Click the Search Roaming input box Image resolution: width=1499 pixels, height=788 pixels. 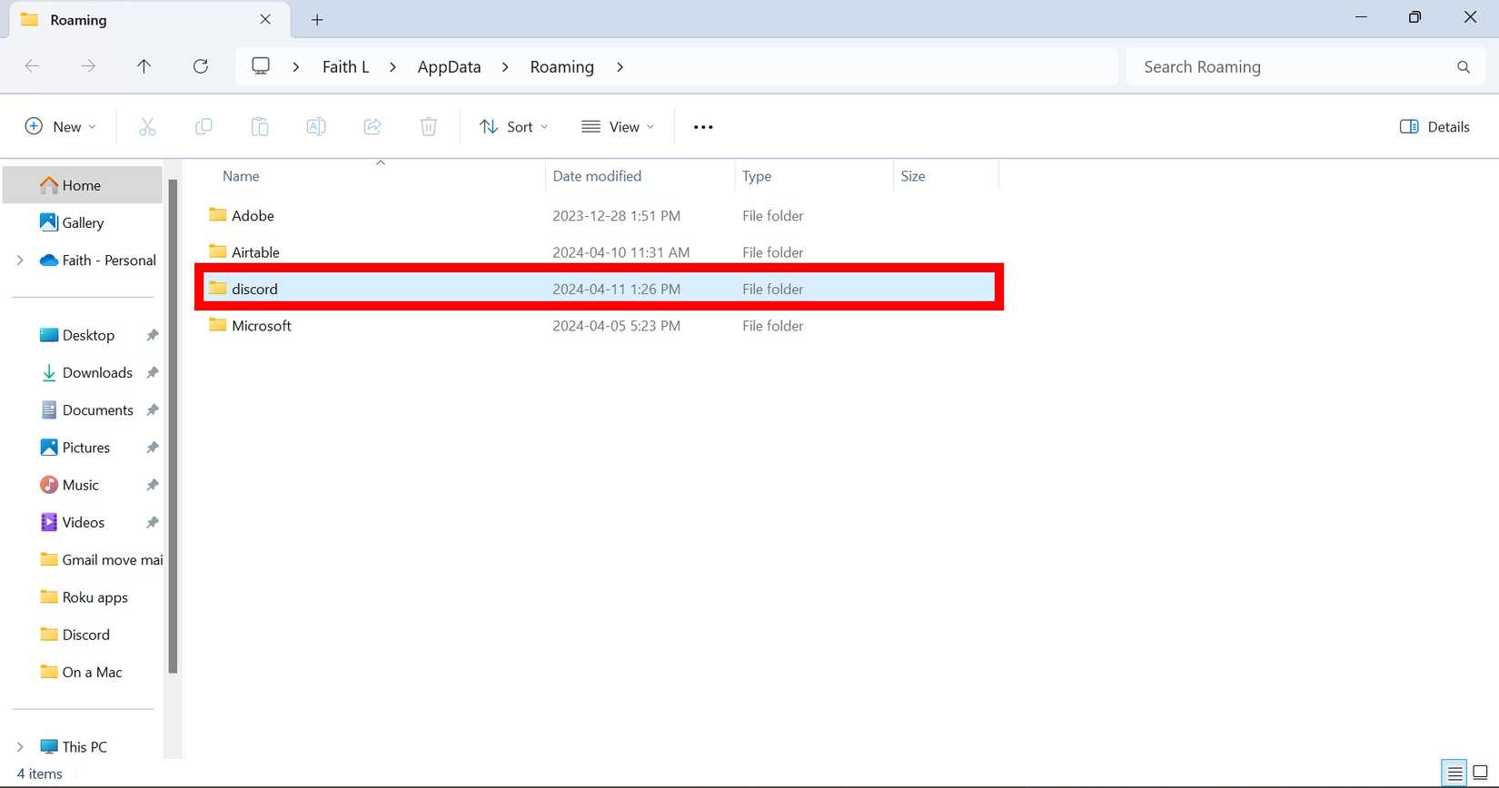[x=1290, y=67]
